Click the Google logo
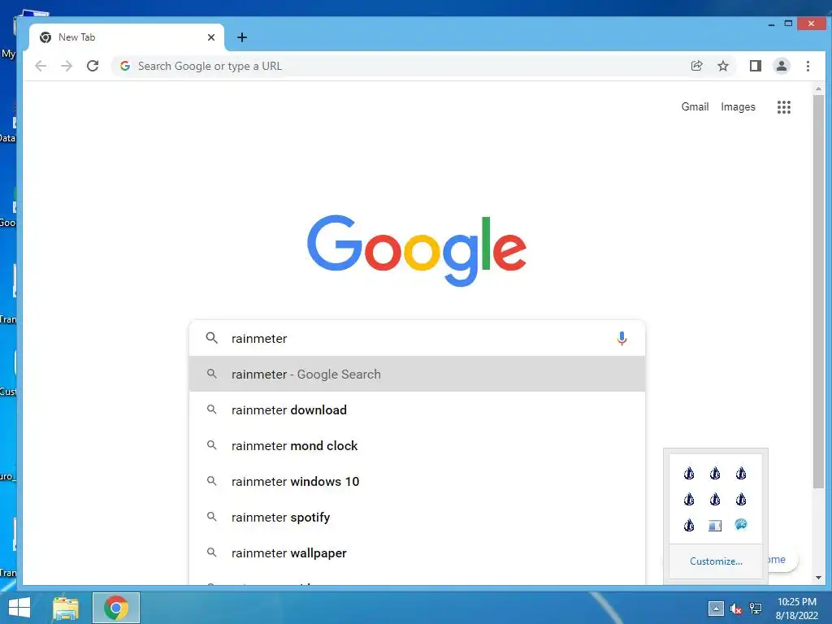Screen dimensions: 832x624 click(x=417, y=250)
